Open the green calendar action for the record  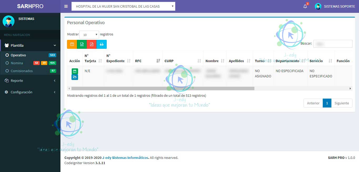[x=75, y=71]
